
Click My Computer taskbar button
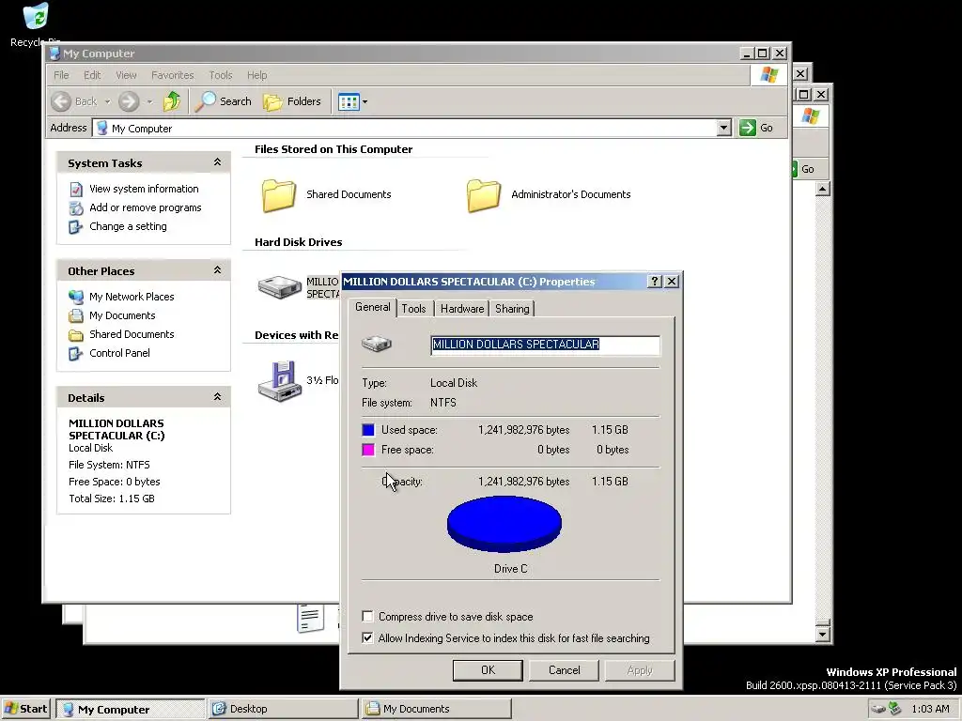[130, 709]
